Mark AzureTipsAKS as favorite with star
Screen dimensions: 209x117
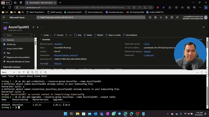point(38,27)
